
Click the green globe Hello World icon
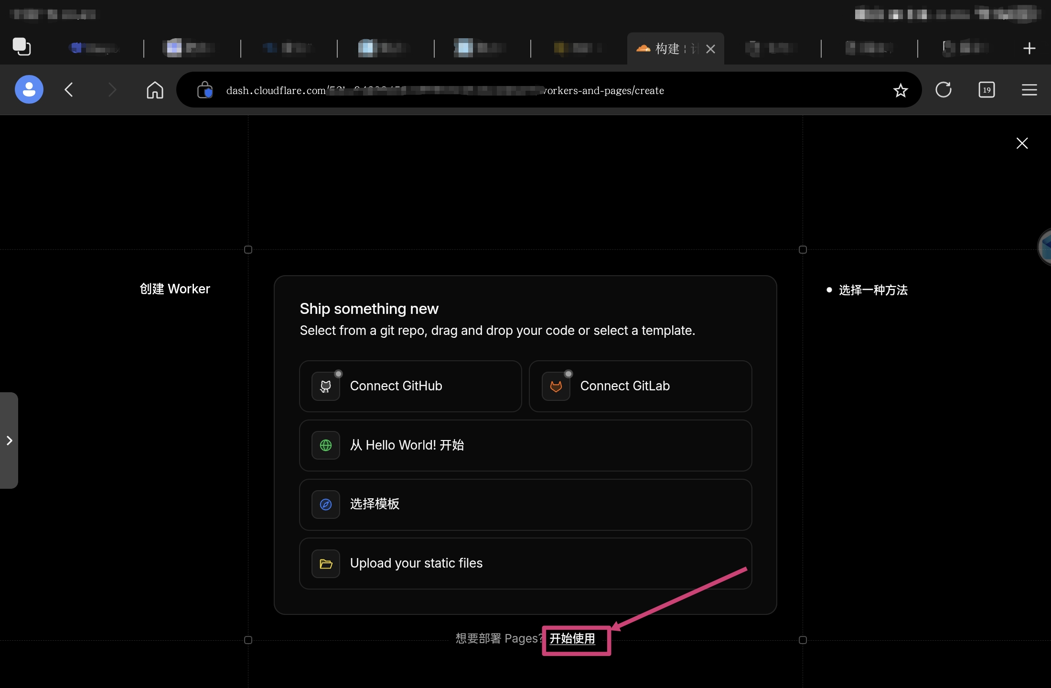(325, 445)
